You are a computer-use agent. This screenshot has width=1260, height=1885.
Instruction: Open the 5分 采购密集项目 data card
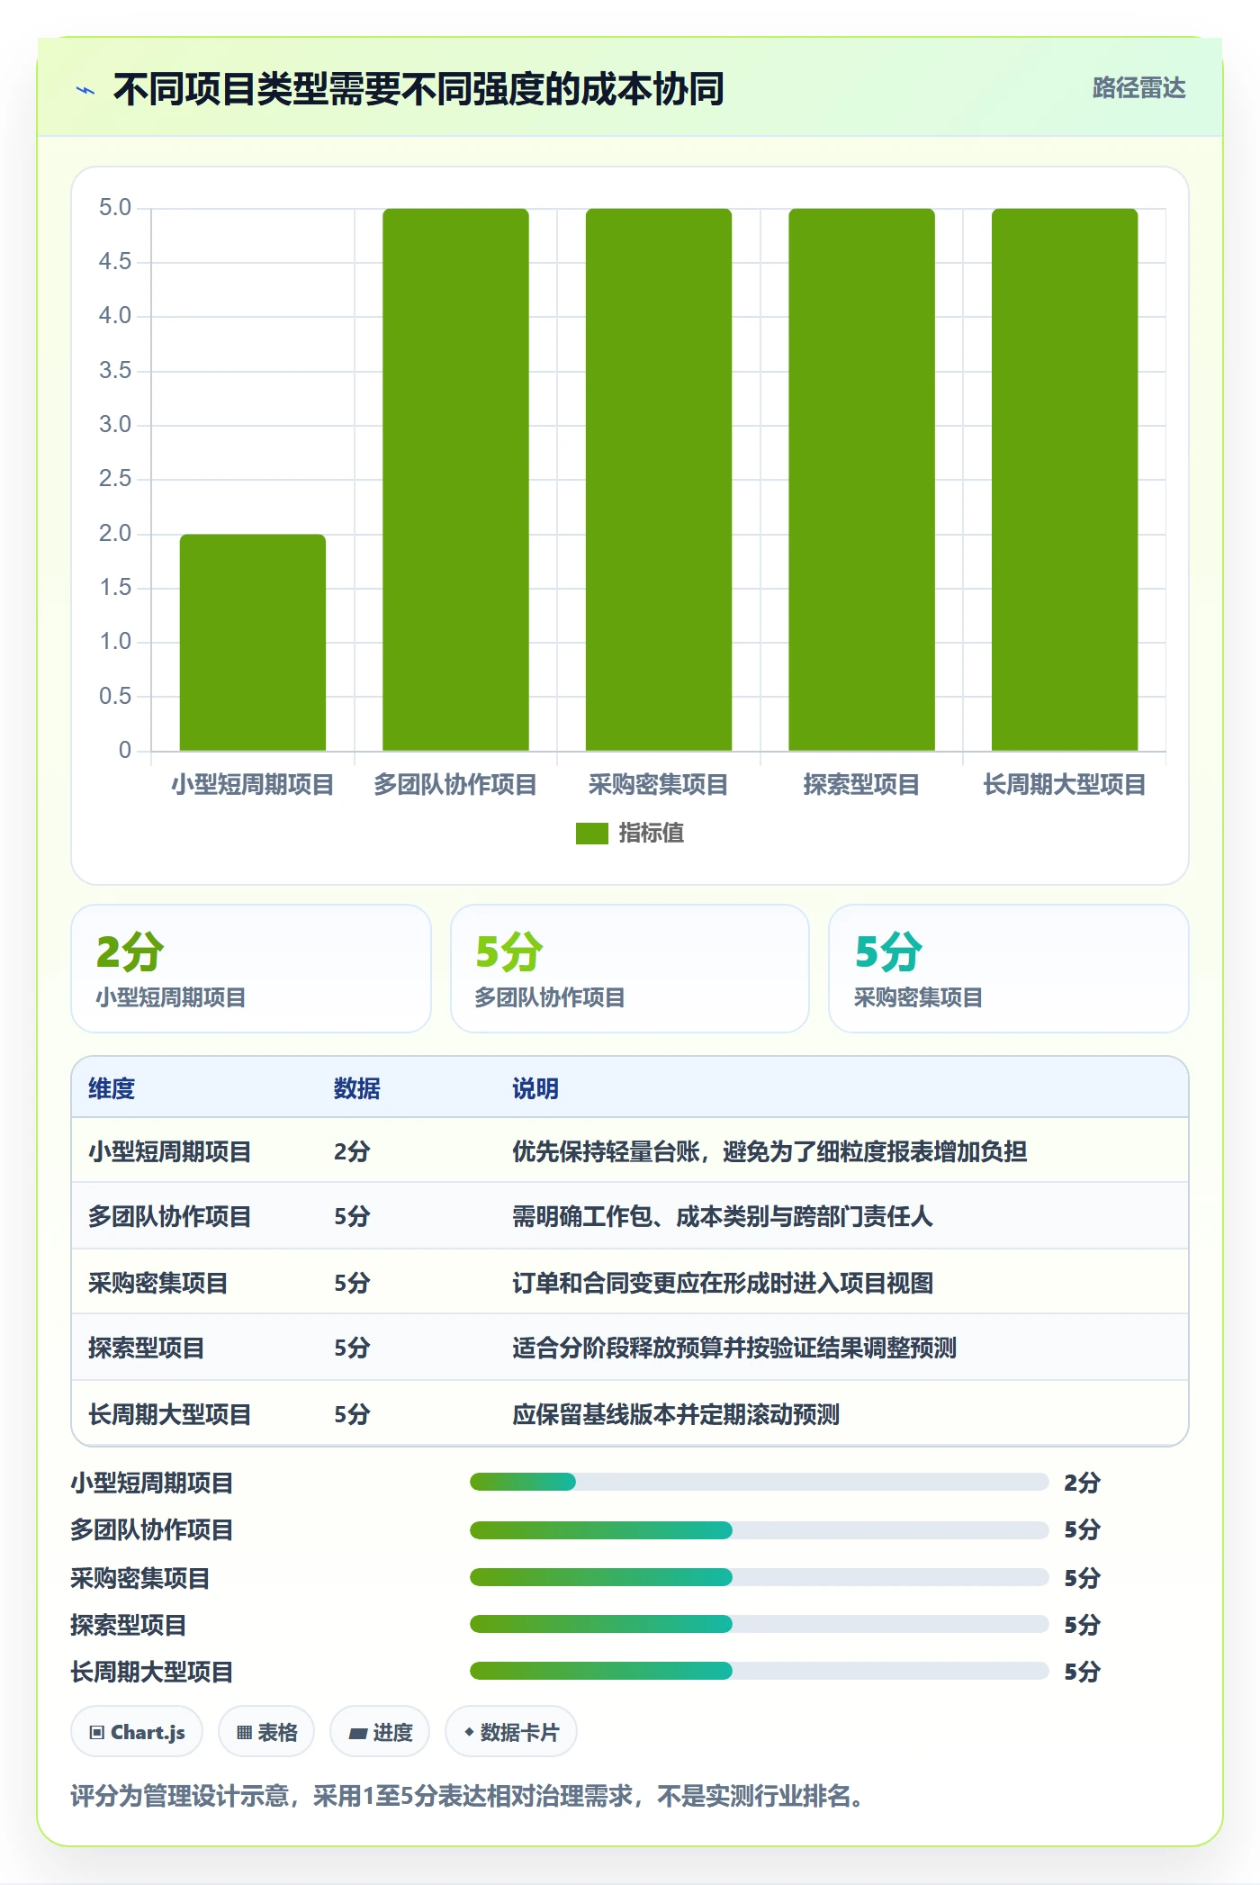pyautogui.click(x=1009, y=969)
